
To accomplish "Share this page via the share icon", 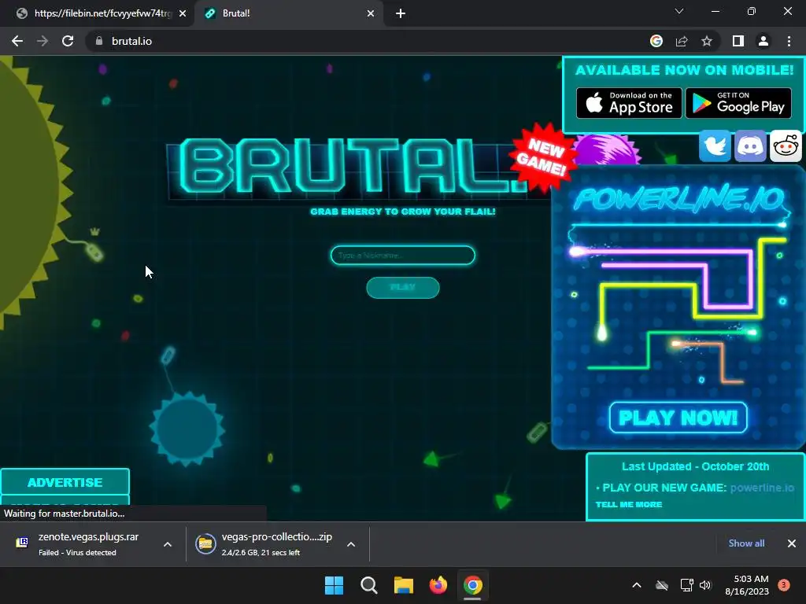I will (682, 41).
